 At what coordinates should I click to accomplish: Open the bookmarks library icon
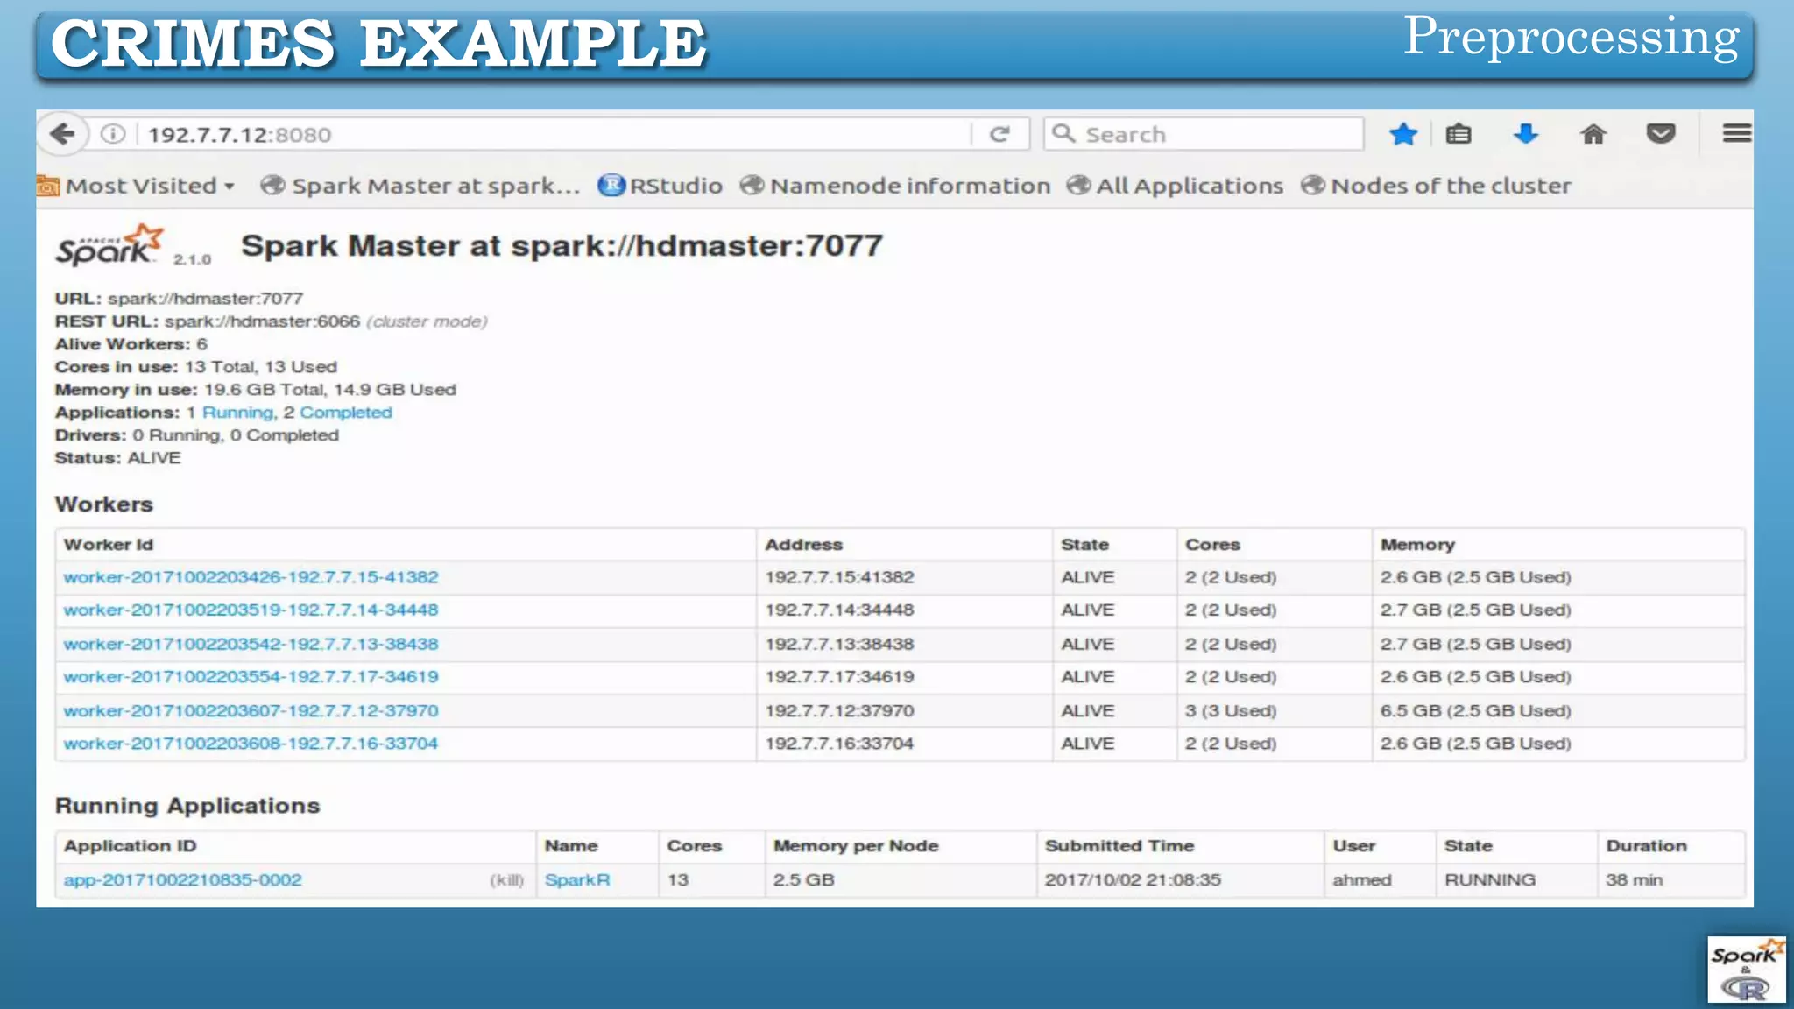tap(1459, 134)
